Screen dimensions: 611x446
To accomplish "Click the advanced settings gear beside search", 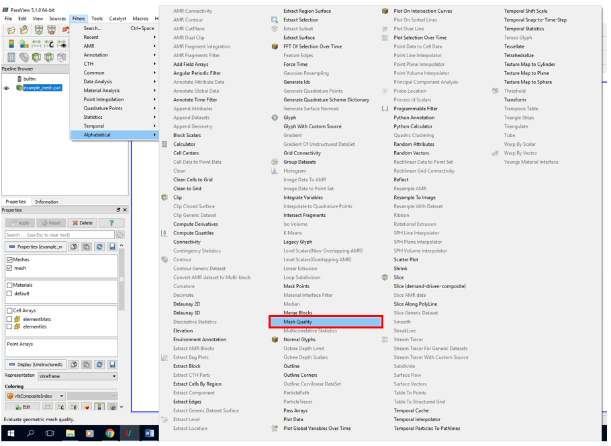I will tap(120, 235).
